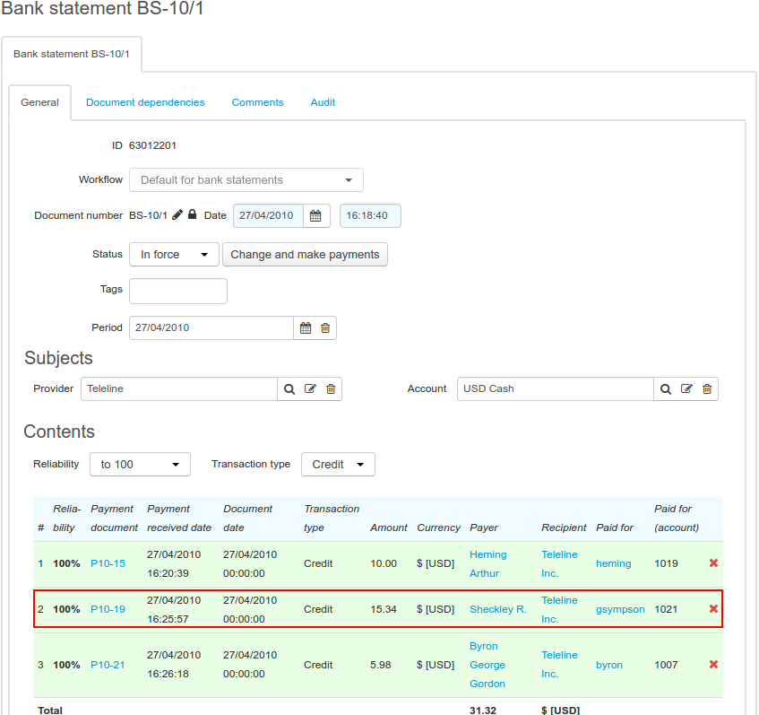759x715 pixels.
Task: Click the ID value 63012201
Action: (152, 145)
